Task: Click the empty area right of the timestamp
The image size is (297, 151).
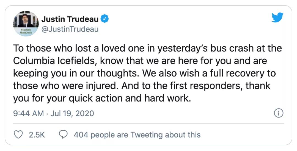Action: (x=184, y=113)
